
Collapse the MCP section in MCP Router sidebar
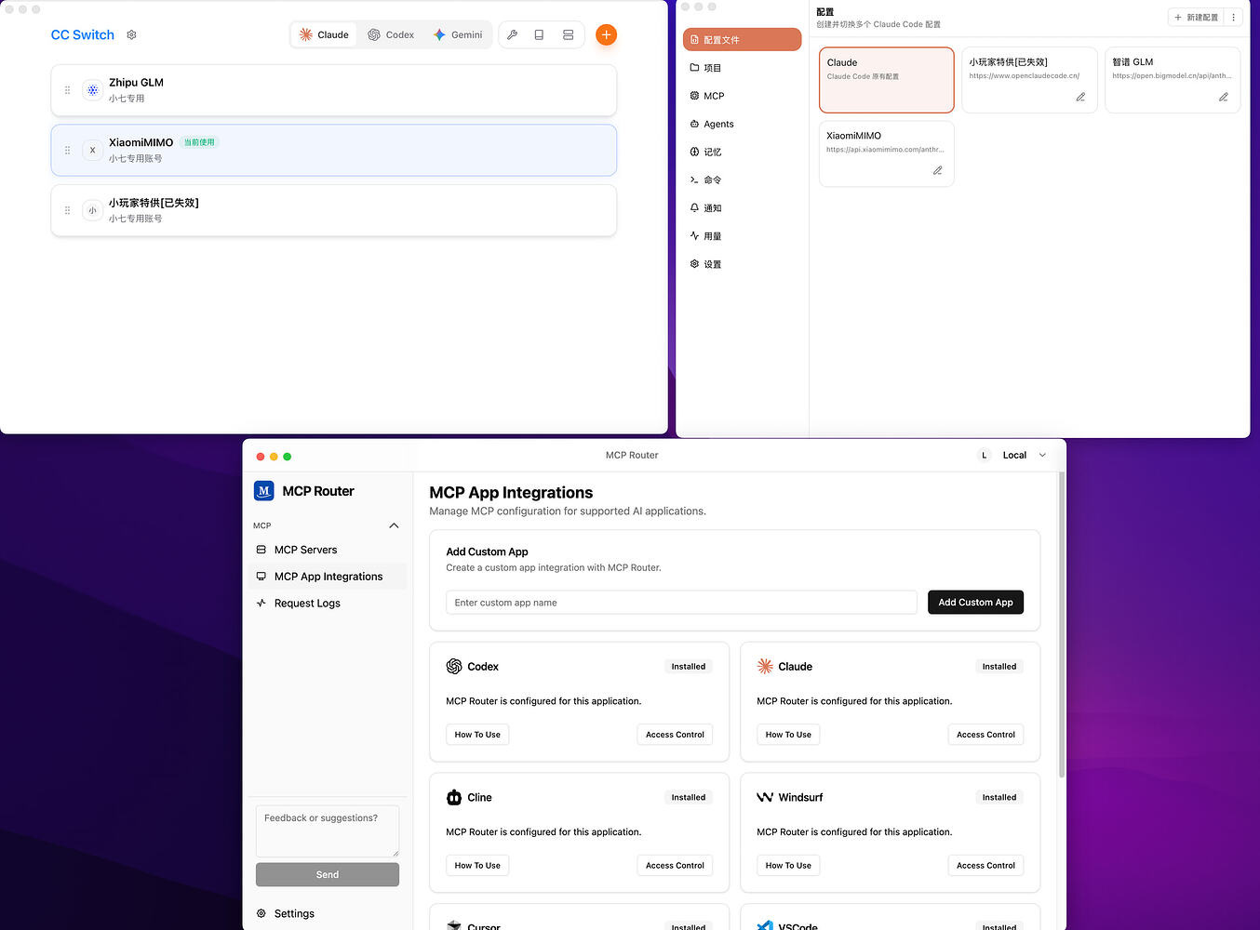(394, 525)
